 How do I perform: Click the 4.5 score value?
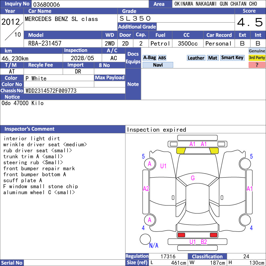[x=250, y=22]
